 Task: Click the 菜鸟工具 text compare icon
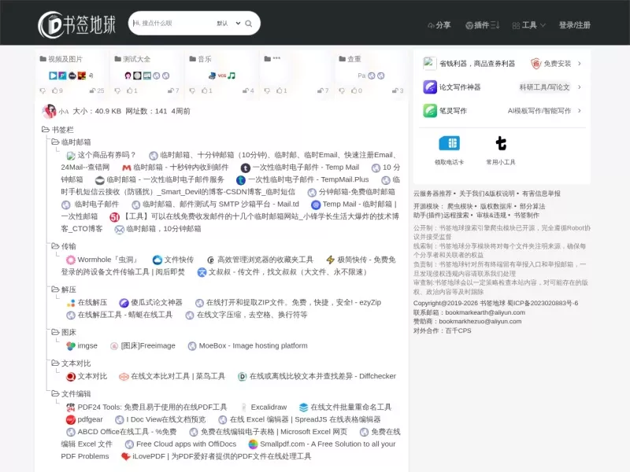point(124,377)
